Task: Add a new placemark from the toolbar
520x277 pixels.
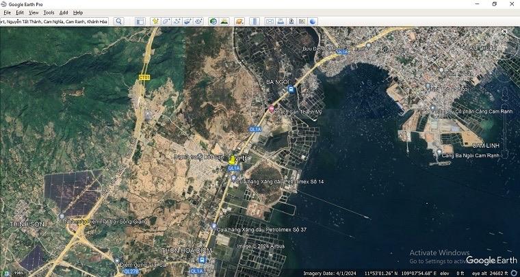Action: [155, 21]
